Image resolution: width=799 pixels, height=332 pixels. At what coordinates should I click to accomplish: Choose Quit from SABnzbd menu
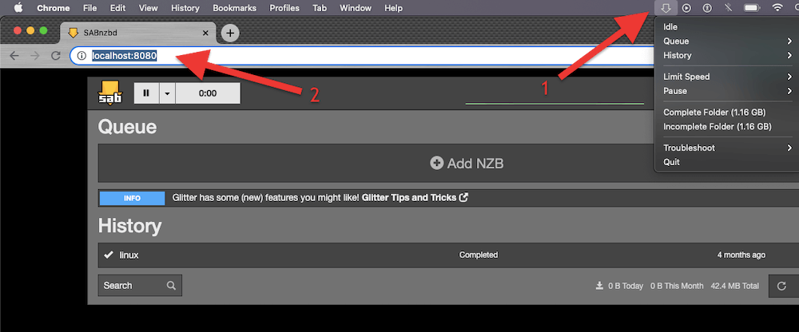coord(672,162)
